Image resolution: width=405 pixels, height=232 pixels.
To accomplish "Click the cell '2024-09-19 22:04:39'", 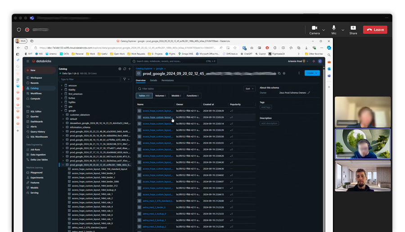I will point(213,111).
